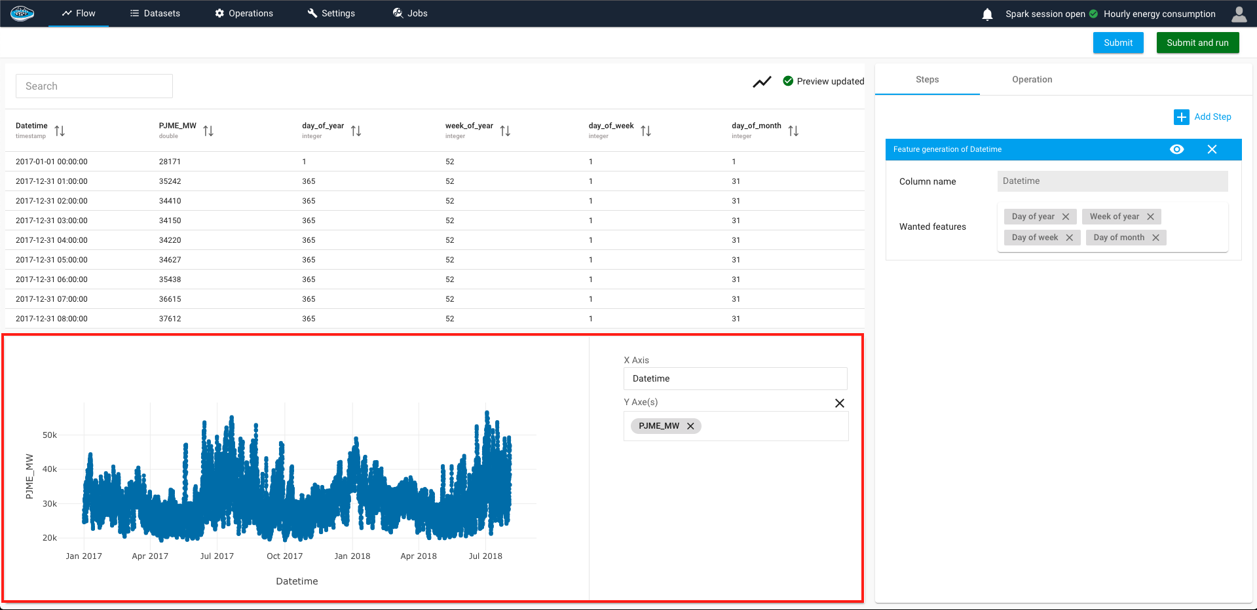The image size is (1257, 610).
Task: Clear the Y Axe(s) selection
Action: (x=839, y=403)
